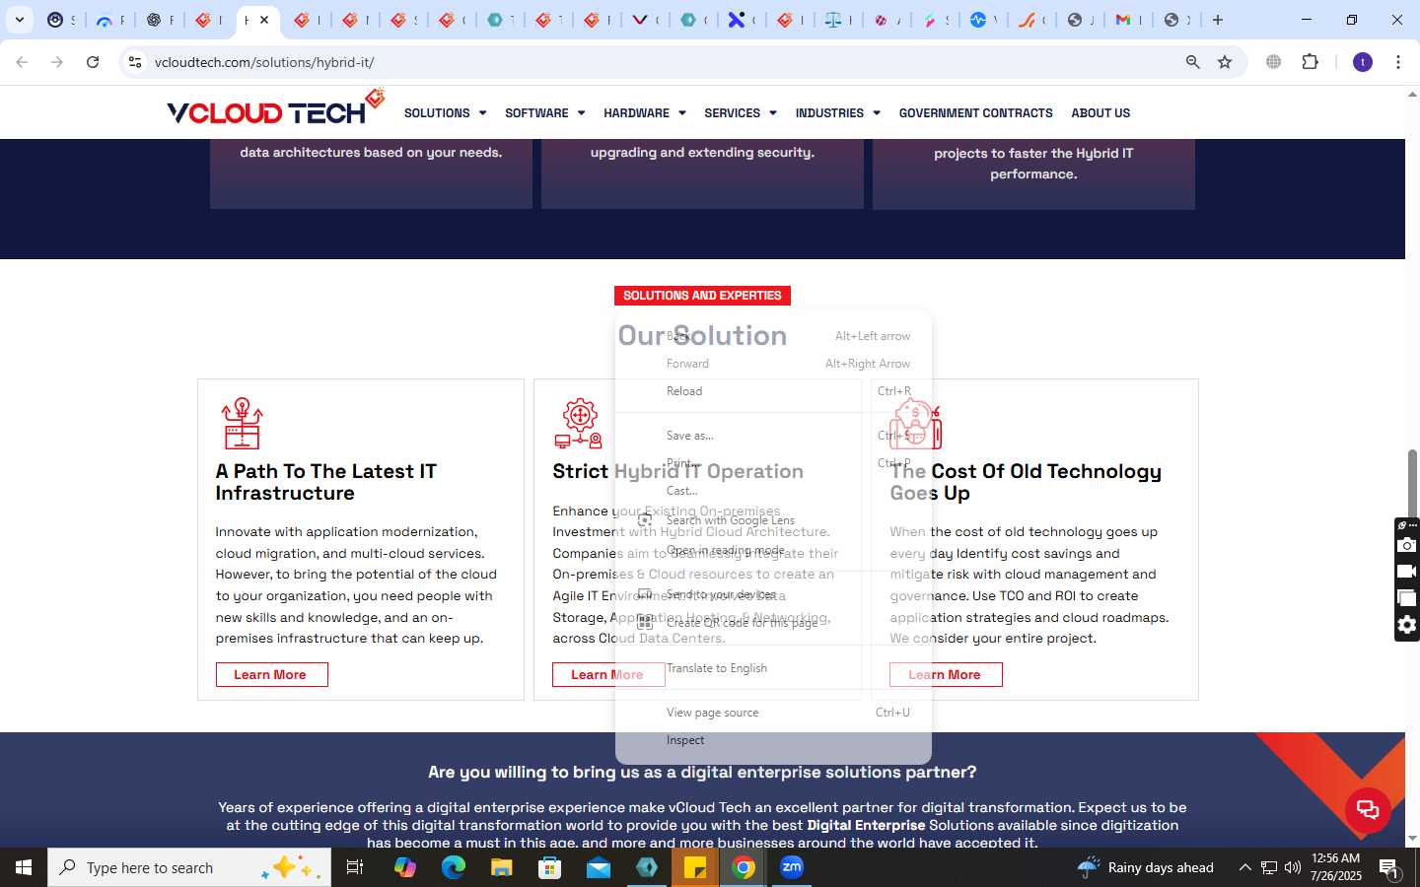The image size is (1420, 887).
Task: Select Save as... in the context menu
Action: point(773,436)
